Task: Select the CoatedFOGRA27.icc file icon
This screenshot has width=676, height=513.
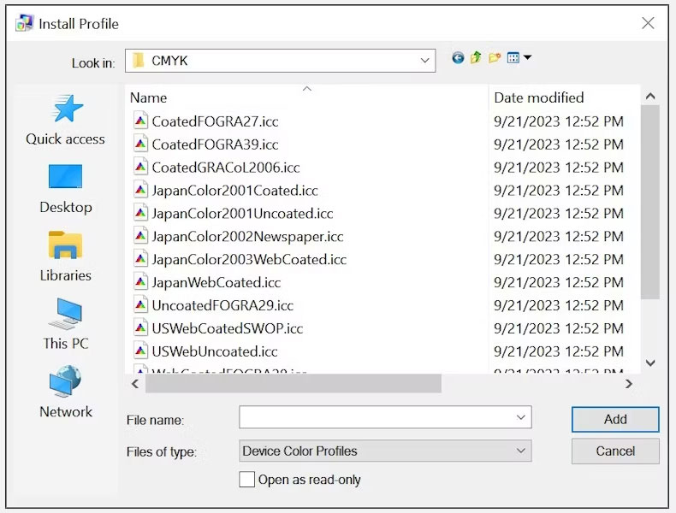Action: tap(140, 121)
